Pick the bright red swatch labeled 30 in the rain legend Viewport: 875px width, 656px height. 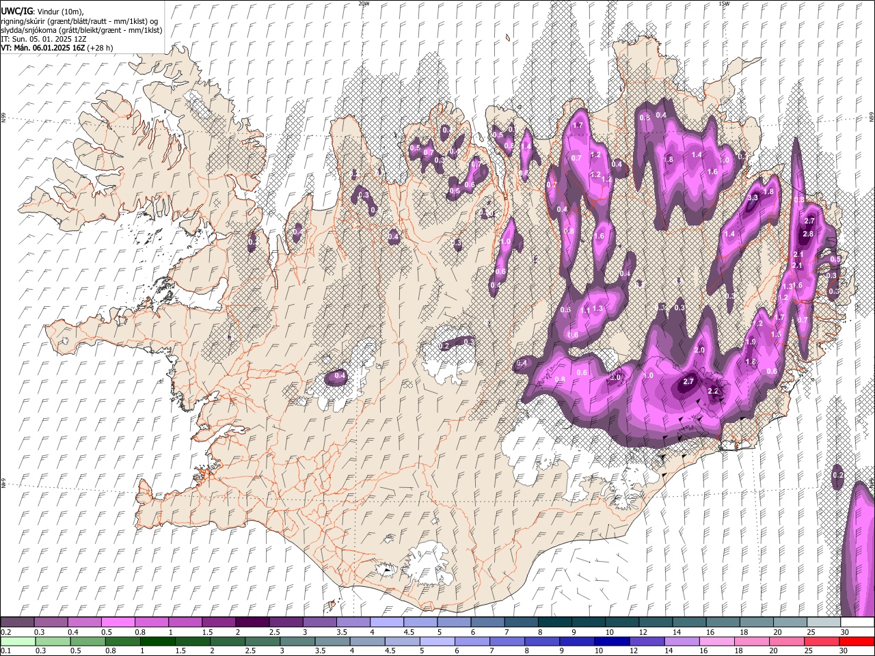857,641
